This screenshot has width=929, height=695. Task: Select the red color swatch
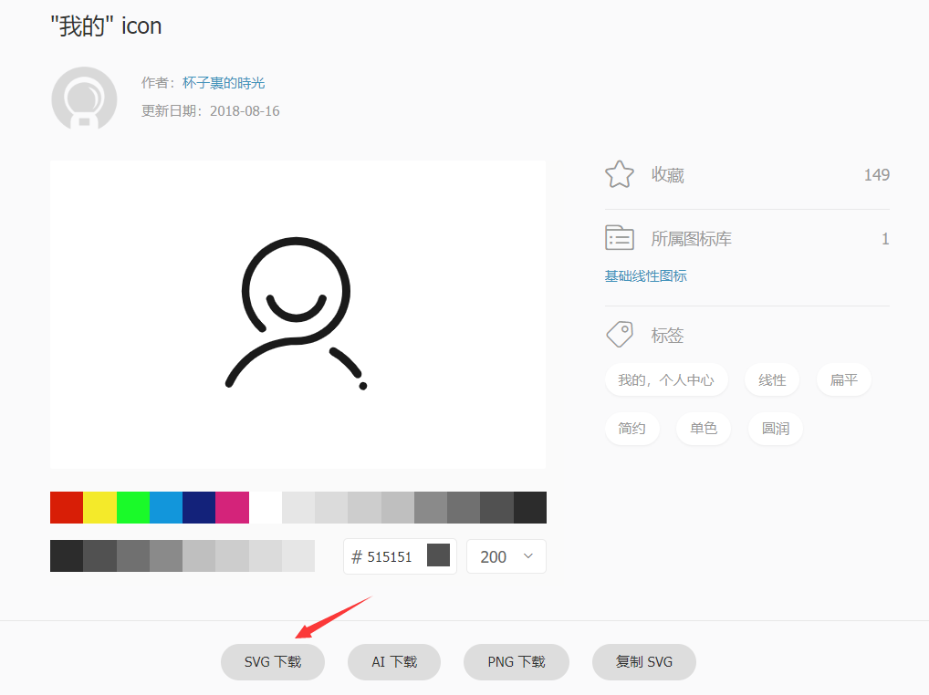[x=66, y=508]
